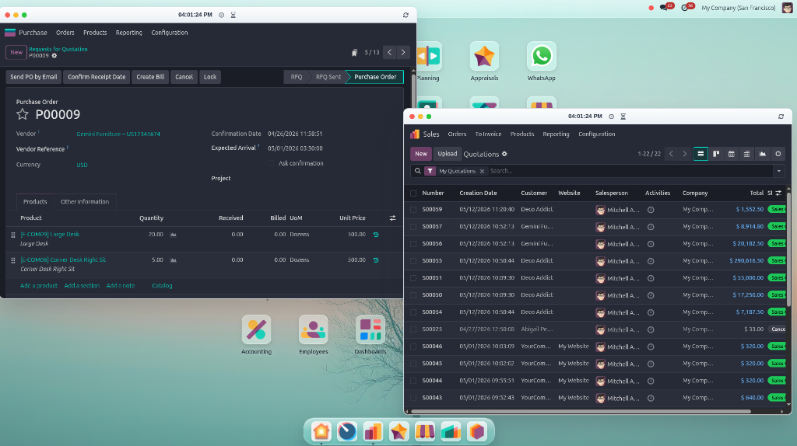Click Create Bill button
The height and width of the screenshot is (446, 797).
tap(150, 77)
